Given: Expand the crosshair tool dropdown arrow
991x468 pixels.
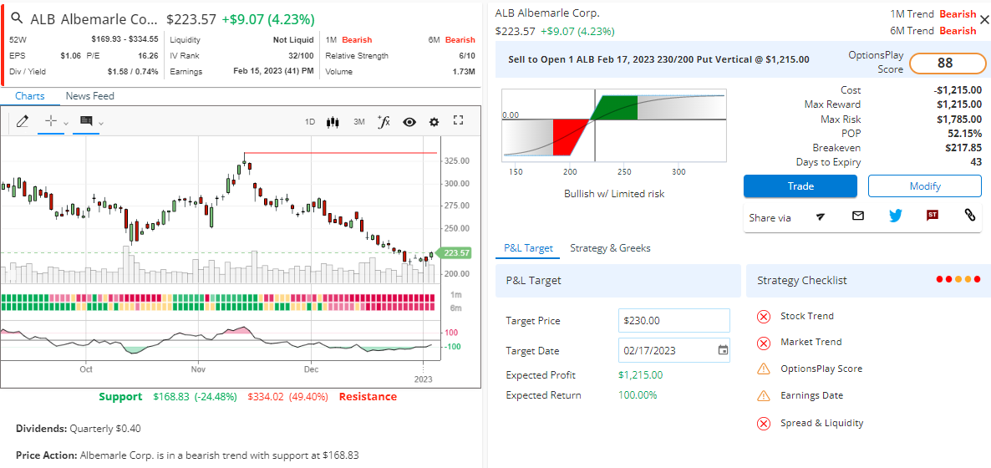Looking at the screenshot, I should coord(66,123).
